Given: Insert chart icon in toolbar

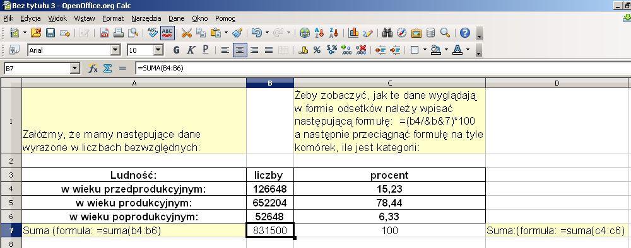Looking at the screenshot, I should point(354,33).
